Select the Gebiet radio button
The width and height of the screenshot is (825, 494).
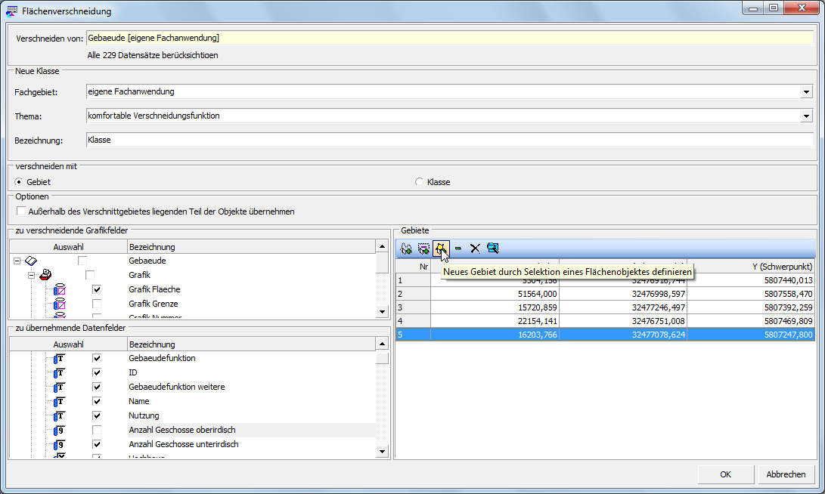20,182
